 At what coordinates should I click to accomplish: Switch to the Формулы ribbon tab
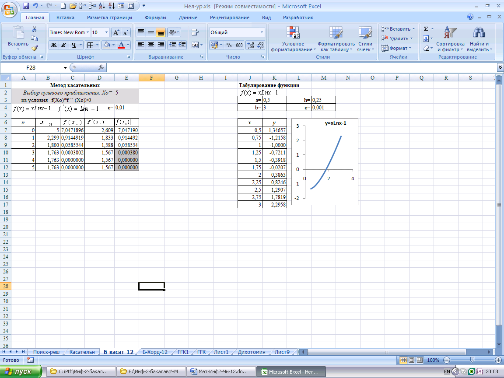pyautogui.click(x=155, y=17)
